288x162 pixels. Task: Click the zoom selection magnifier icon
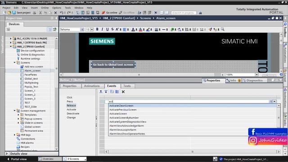(223, 29)
